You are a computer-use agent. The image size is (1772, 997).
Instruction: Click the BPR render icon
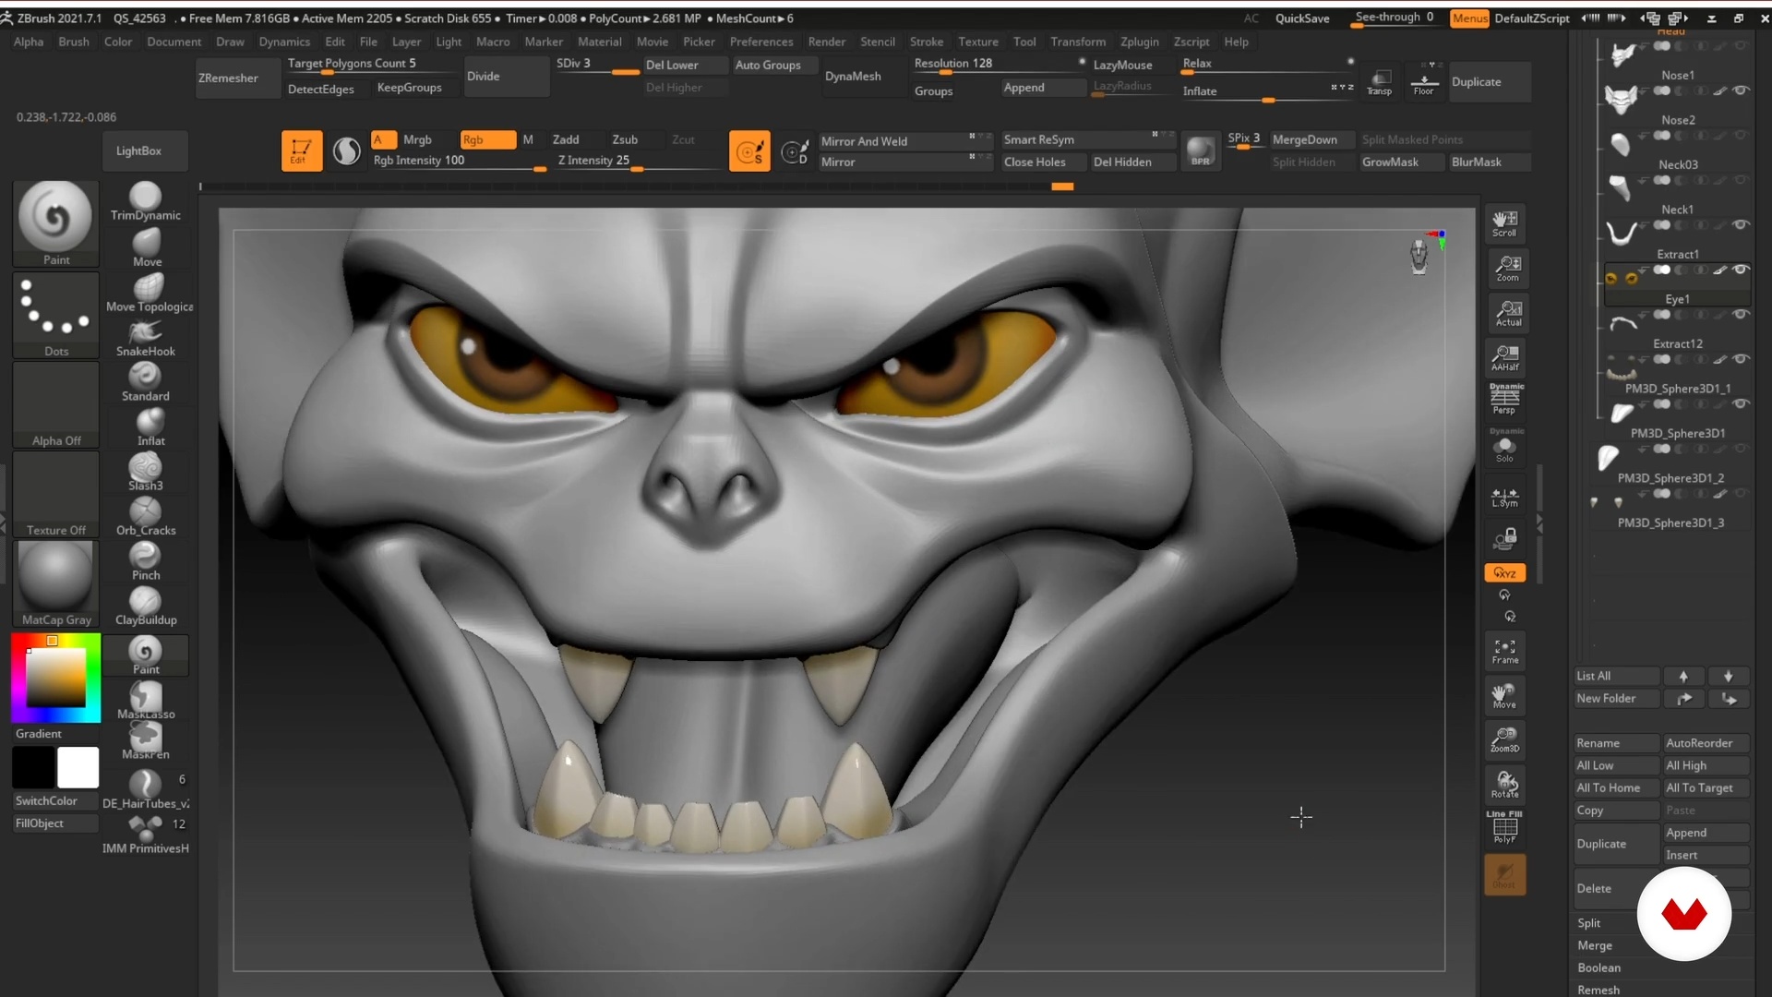[x=1201, y=150]
